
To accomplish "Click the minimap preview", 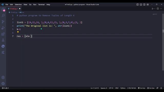I will [155, 14].
